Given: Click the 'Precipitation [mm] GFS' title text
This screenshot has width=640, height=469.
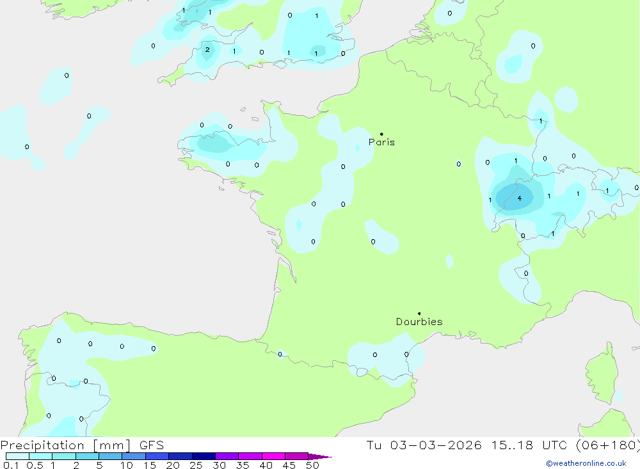Looking at the screenshot, I should coord(82,445).
